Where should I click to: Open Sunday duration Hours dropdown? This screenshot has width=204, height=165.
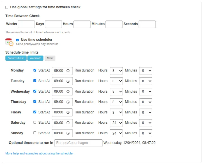[116, 133]
